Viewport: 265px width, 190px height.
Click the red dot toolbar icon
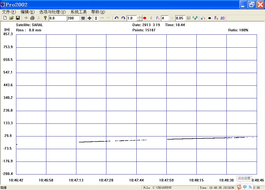pyautogui.click(x=145, y=18)
